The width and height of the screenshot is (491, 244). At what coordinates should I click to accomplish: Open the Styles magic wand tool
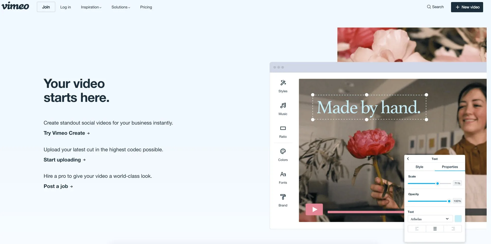[283, 83]
